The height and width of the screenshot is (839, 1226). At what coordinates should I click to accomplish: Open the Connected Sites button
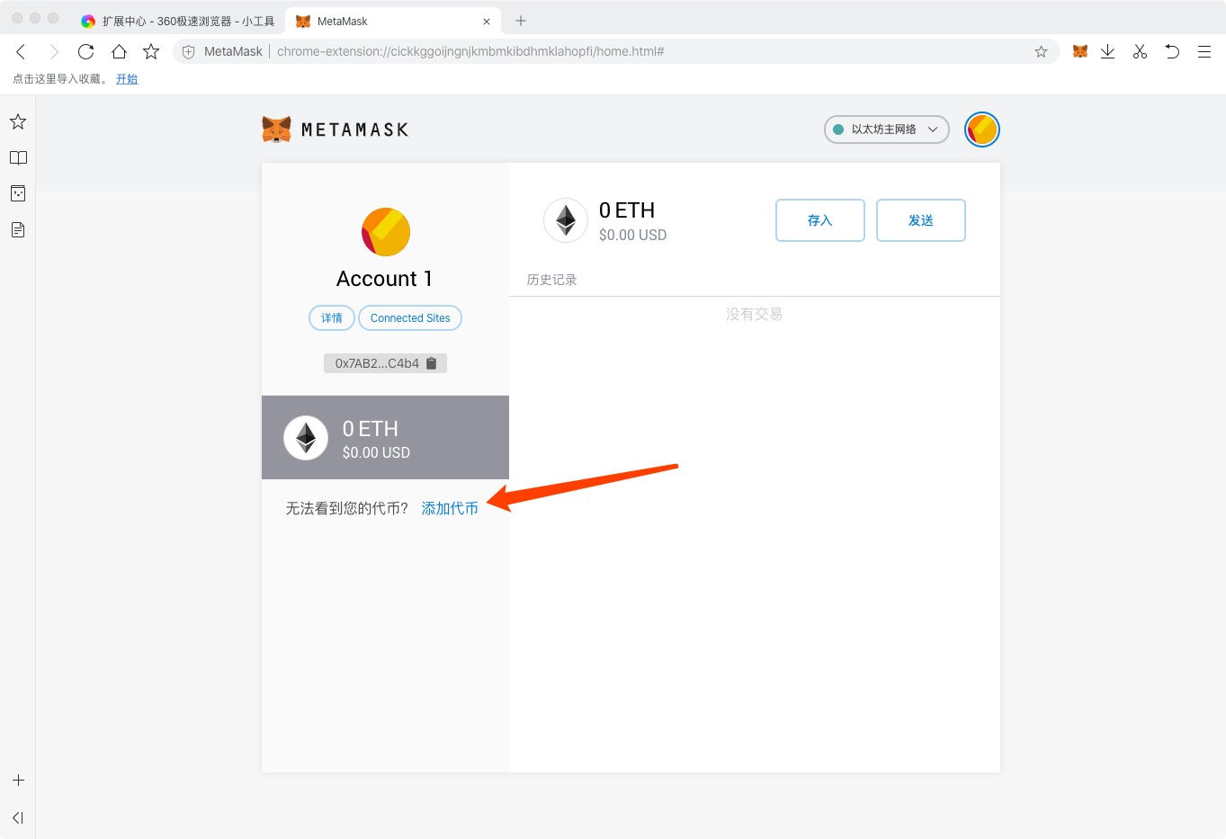click(410, 318)
